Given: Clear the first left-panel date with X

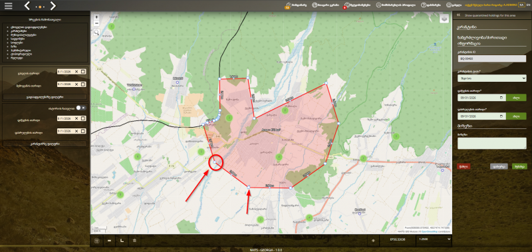Looking at the screenshot, I should (76, 72).
